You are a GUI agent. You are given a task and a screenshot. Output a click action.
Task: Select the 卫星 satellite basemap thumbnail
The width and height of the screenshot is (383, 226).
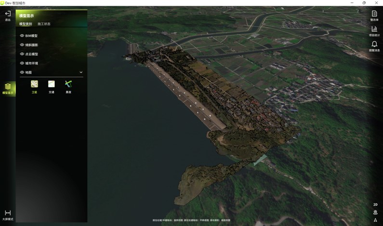(x=34, y=84)
